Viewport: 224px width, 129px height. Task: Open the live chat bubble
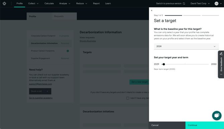(217, 116)
